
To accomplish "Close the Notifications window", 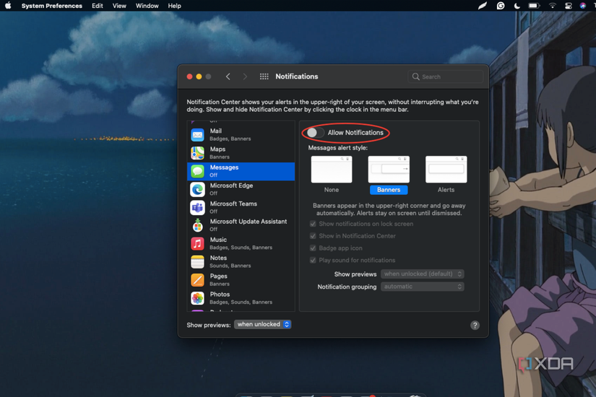I will click(190, 77).
